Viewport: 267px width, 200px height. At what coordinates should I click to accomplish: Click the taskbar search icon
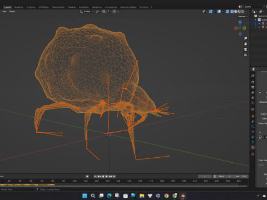[93, 196]
